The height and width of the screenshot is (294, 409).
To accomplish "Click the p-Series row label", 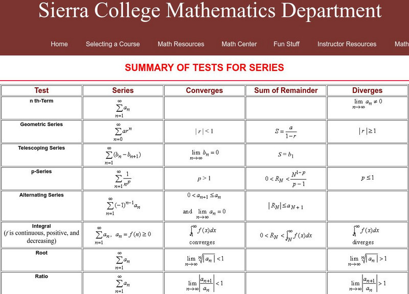I will click(x=41, y=171).
